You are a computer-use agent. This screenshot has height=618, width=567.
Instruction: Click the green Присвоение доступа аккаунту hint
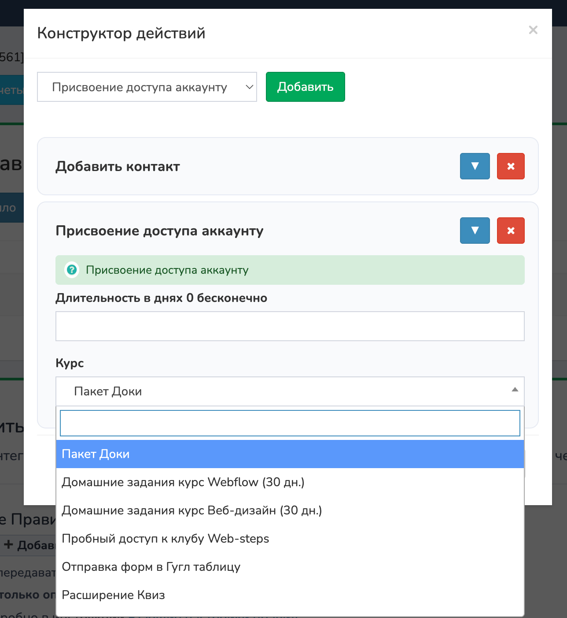[167, 270]
